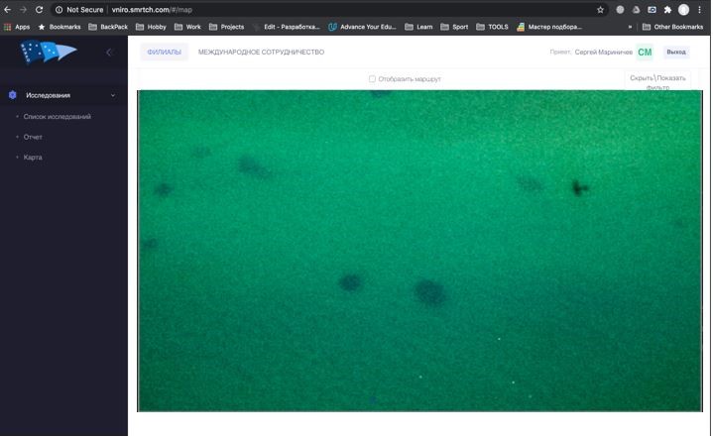Click the Not Secure info icon
The height and width of the screenshot is (437, 713).
pos(59,10)
